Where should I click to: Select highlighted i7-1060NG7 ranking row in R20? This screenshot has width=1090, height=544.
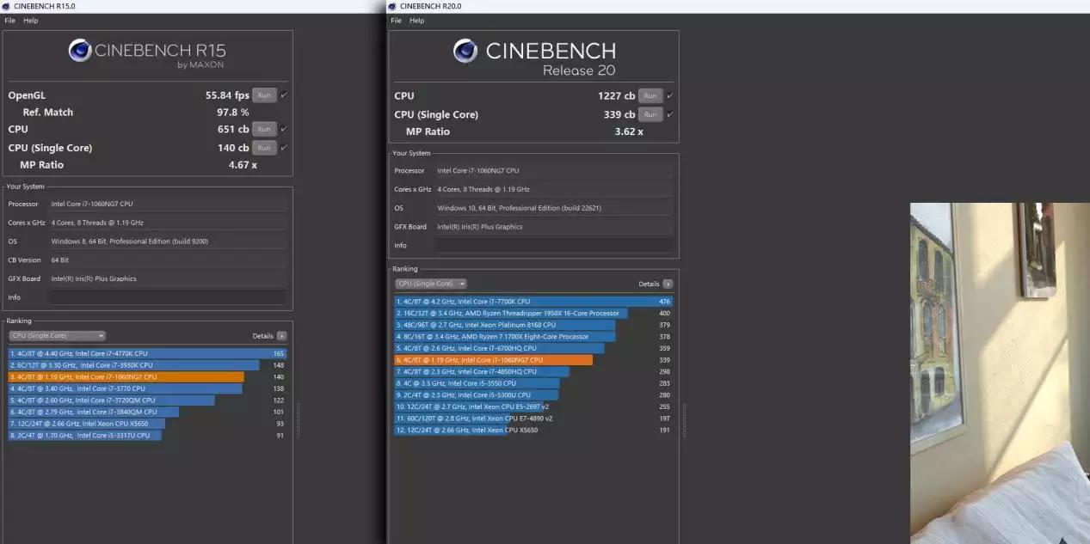533,360
